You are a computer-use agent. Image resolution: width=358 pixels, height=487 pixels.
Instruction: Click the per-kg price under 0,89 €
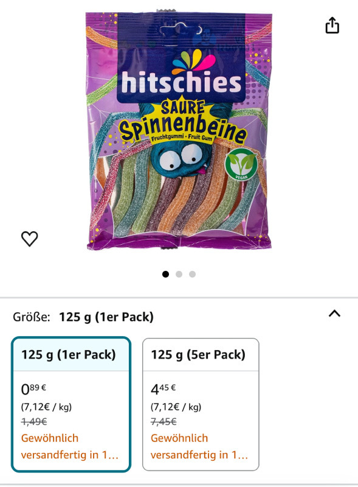(46, 407)
